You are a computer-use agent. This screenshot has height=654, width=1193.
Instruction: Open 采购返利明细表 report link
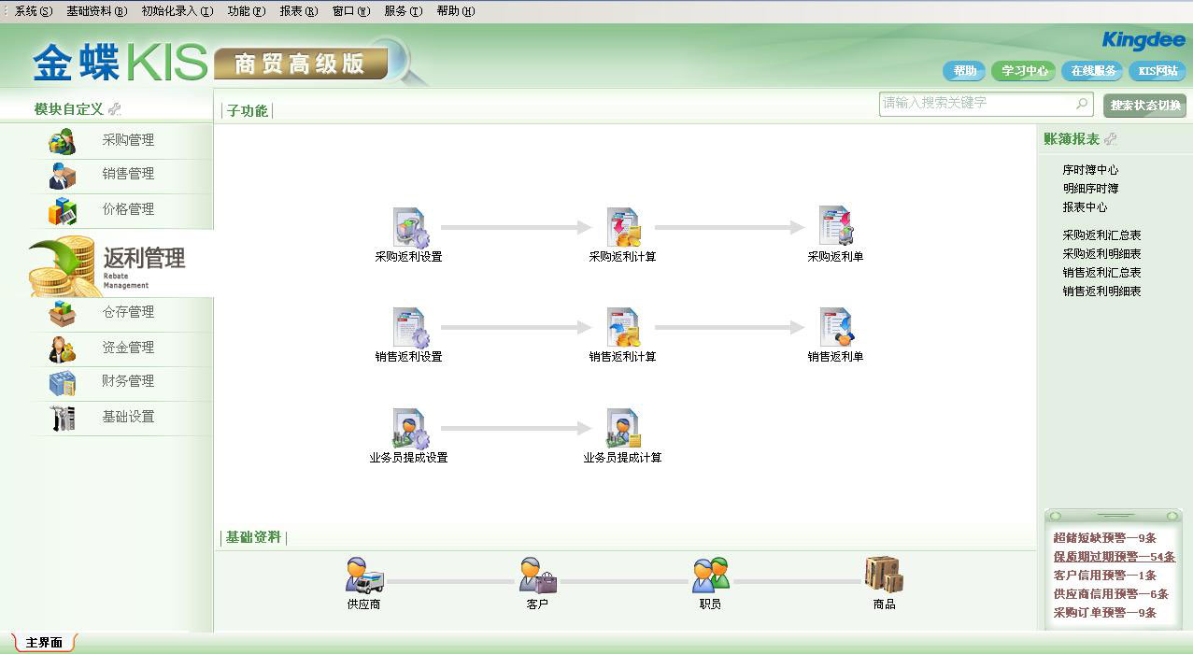tap(1101, 254)
